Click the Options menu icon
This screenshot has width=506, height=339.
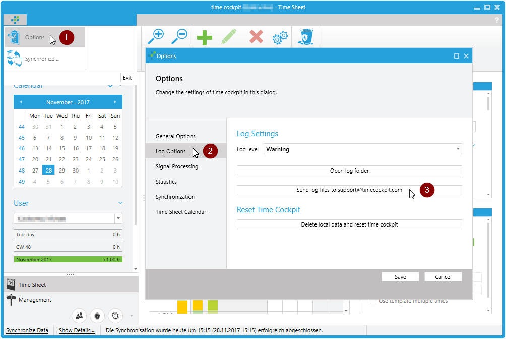(x=14, y=37)
